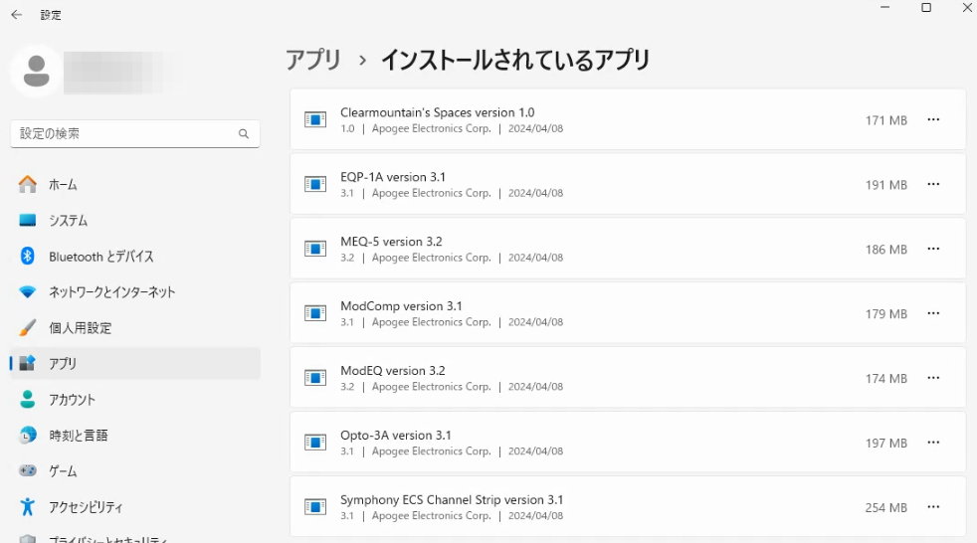Click the Wi-Fi network icon
The image size is (977, 543).
pos(28,292)
